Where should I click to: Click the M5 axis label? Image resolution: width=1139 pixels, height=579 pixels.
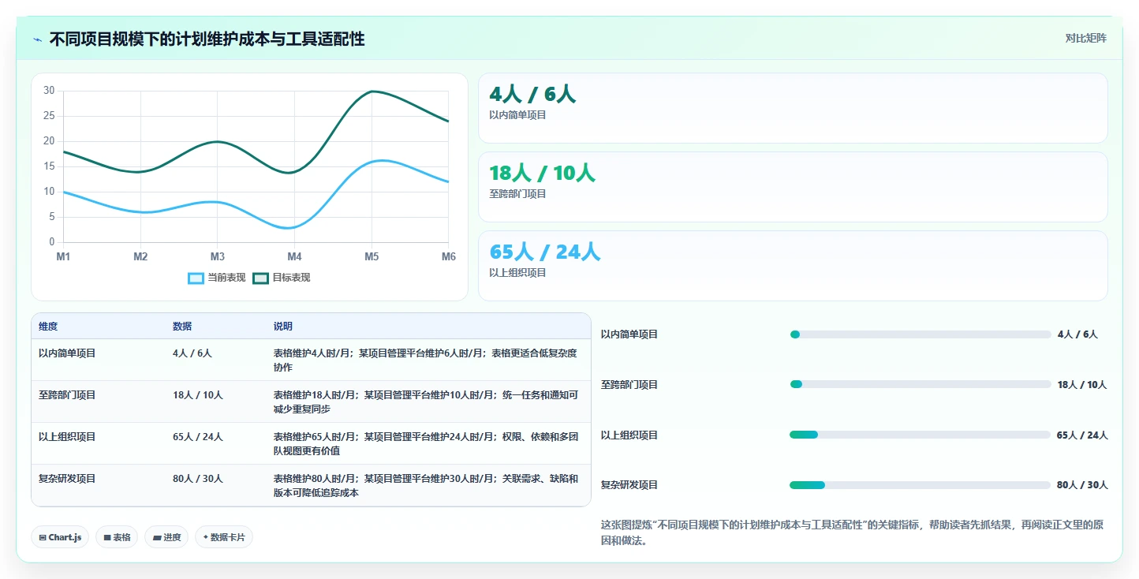pyautogui.click(x=372, y=256)
